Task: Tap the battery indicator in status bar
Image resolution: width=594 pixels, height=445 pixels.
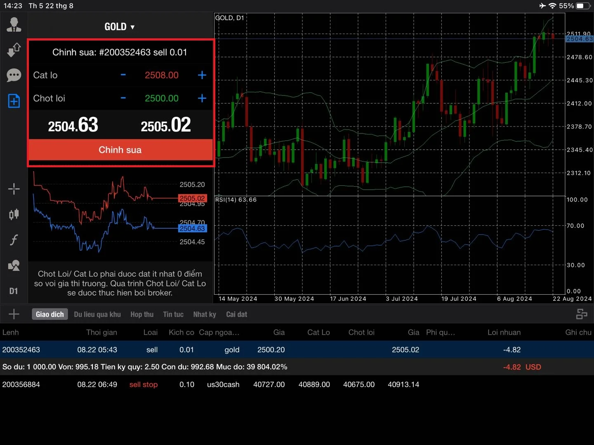Action: click(x=584, y=6)
